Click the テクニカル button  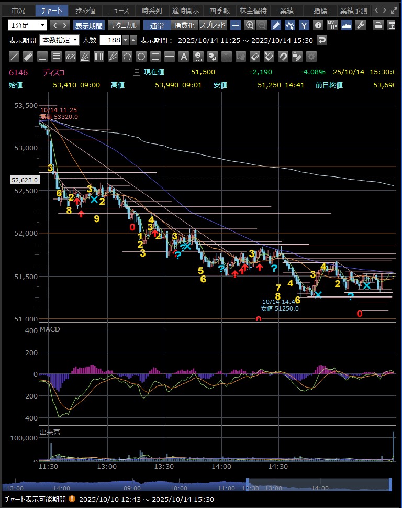(x=124, y=25)
